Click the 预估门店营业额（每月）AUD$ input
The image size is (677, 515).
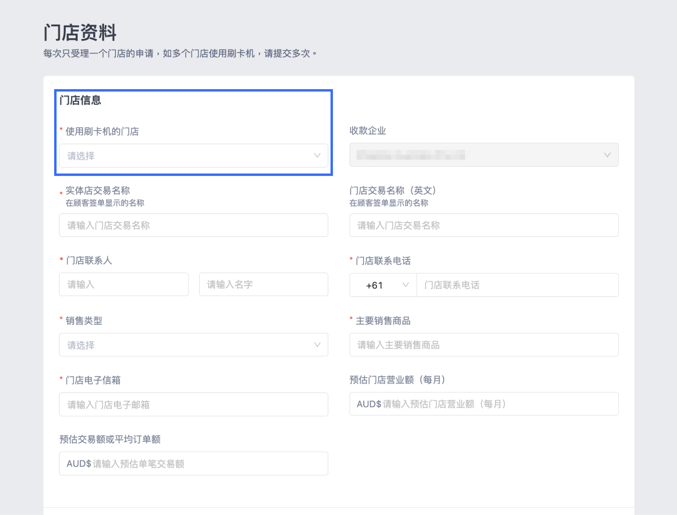[x=483, y=404]
